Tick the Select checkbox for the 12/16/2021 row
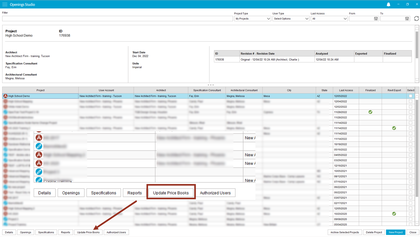420x237 pixels. (x=411, y=165)
